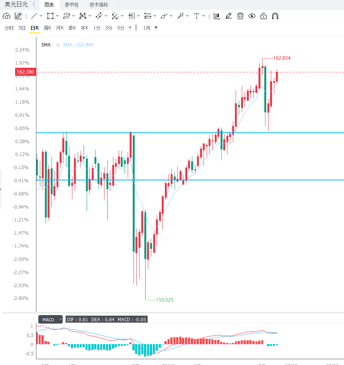Choose the text annotation tool
Image resolution: width=344 pixels, height=365 pixels.
click(197, 16)
